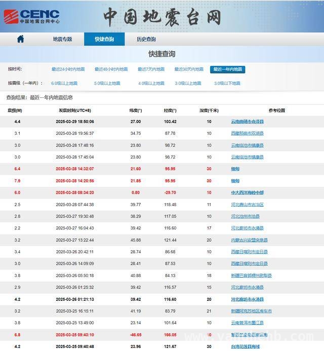Screen dimensions: 324x351
Task: Open the 新疆阿克苏地区库车市 link
Action: 251,311
